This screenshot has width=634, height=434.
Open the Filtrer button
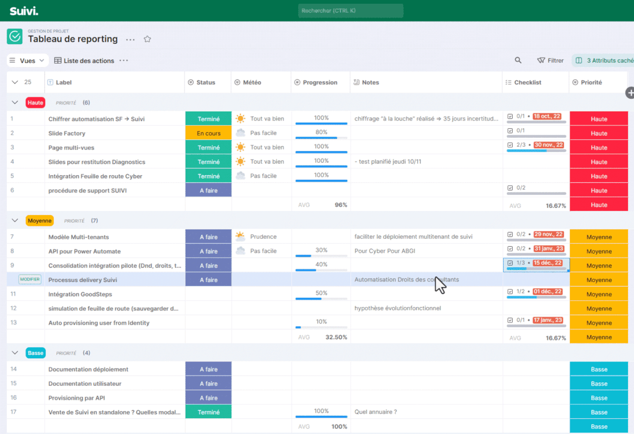[550, 60]
